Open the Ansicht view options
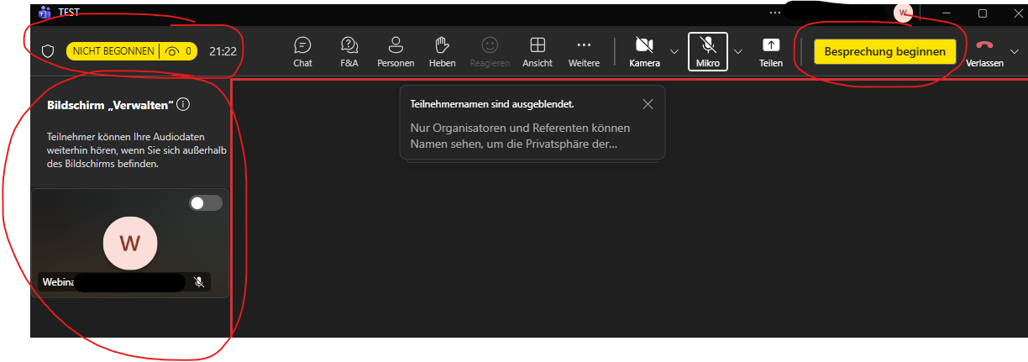Viewport: 1028px width, 362px height. (x=538, y=51)
